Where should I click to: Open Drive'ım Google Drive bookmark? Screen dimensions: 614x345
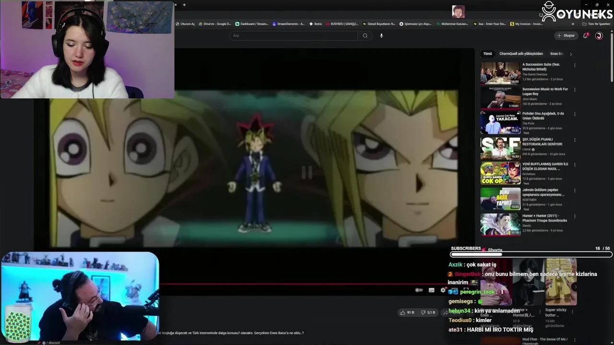point(215,23)
